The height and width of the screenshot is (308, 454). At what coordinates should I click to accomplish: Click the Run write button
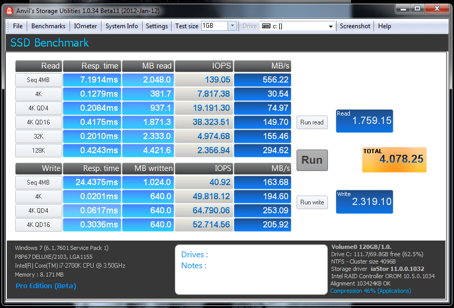click(x=312, y=202)
